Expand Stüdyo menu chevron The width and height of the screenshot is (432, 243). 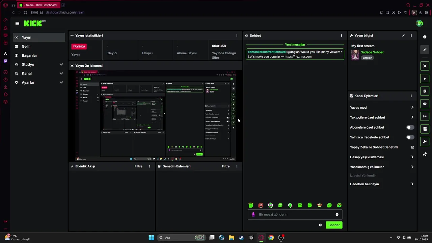coord(61,64)
